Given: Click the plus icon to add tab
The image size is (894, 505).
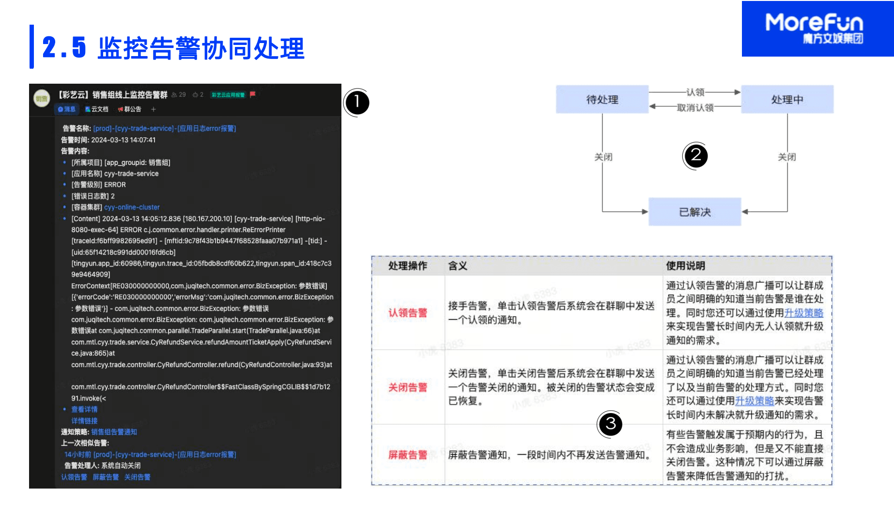Looking at the screenshot, I should point(154,109).
